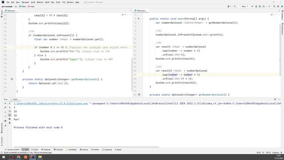The width and height of the screenshot is (284, 160).
Task: Open the more-run-options dropdown arrow beside the profiler icon
Action: (266, 6)
